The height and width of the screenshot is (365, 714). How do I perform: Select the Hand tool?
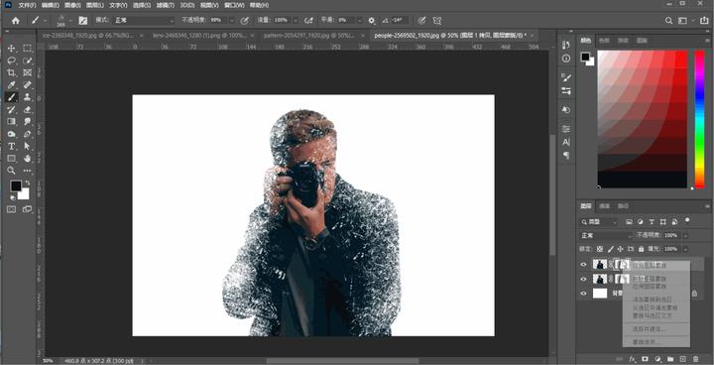click(28, 159)
